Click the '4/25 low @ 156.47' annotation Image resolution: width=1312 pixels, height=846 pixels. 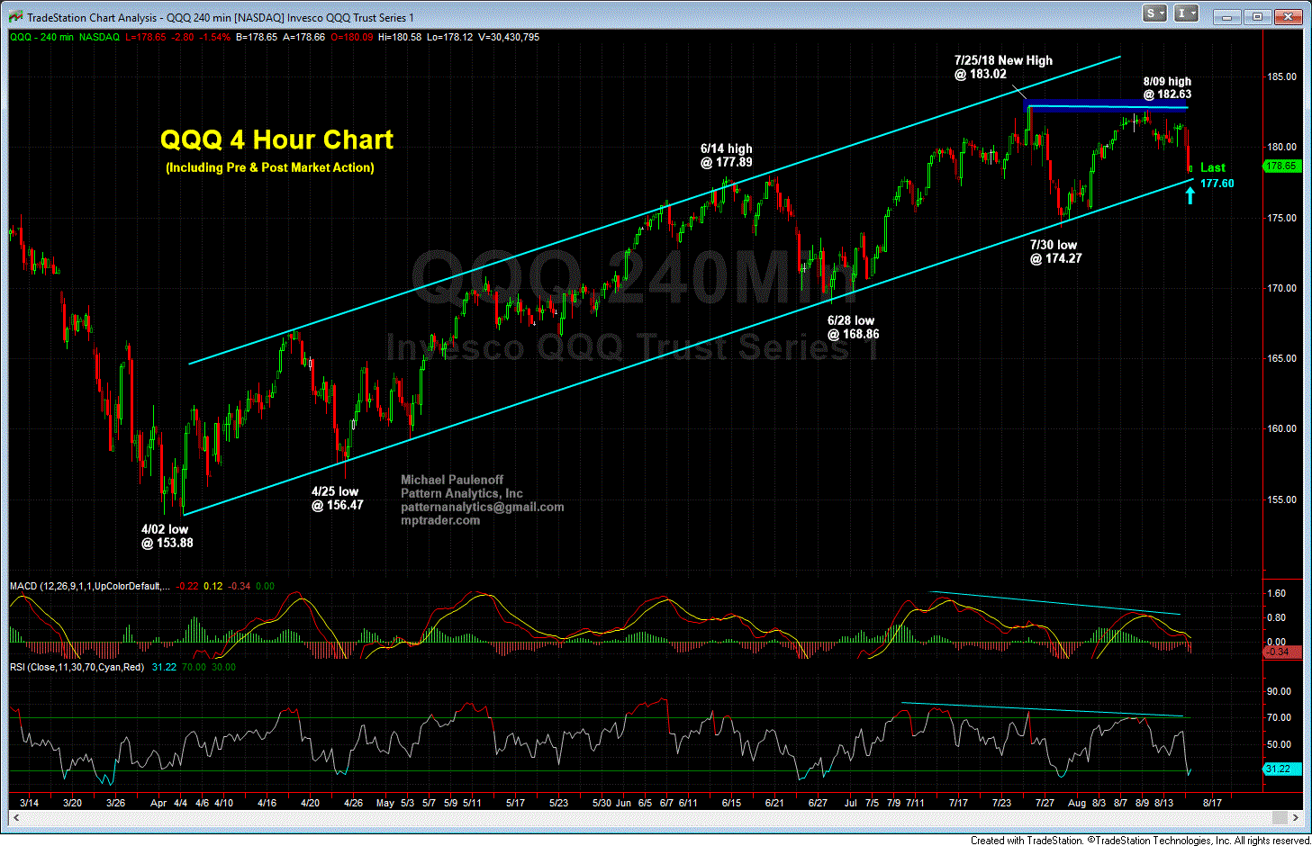[x=337, y=498]
